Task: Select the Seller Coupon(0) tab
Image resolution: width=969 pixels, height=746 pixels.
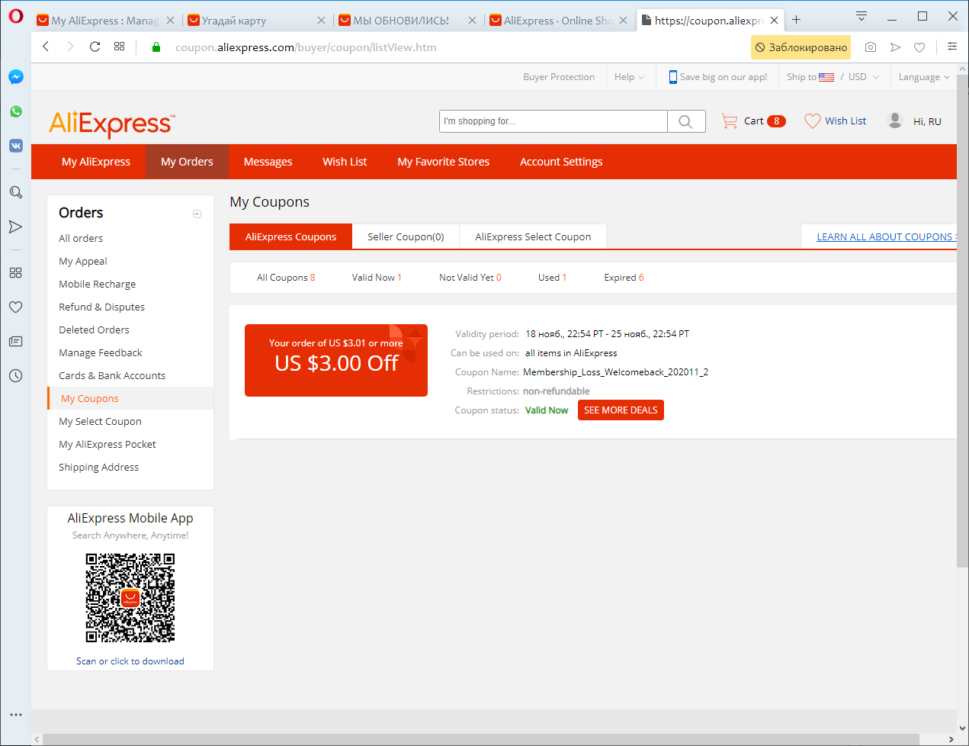Action: point(406,236)
